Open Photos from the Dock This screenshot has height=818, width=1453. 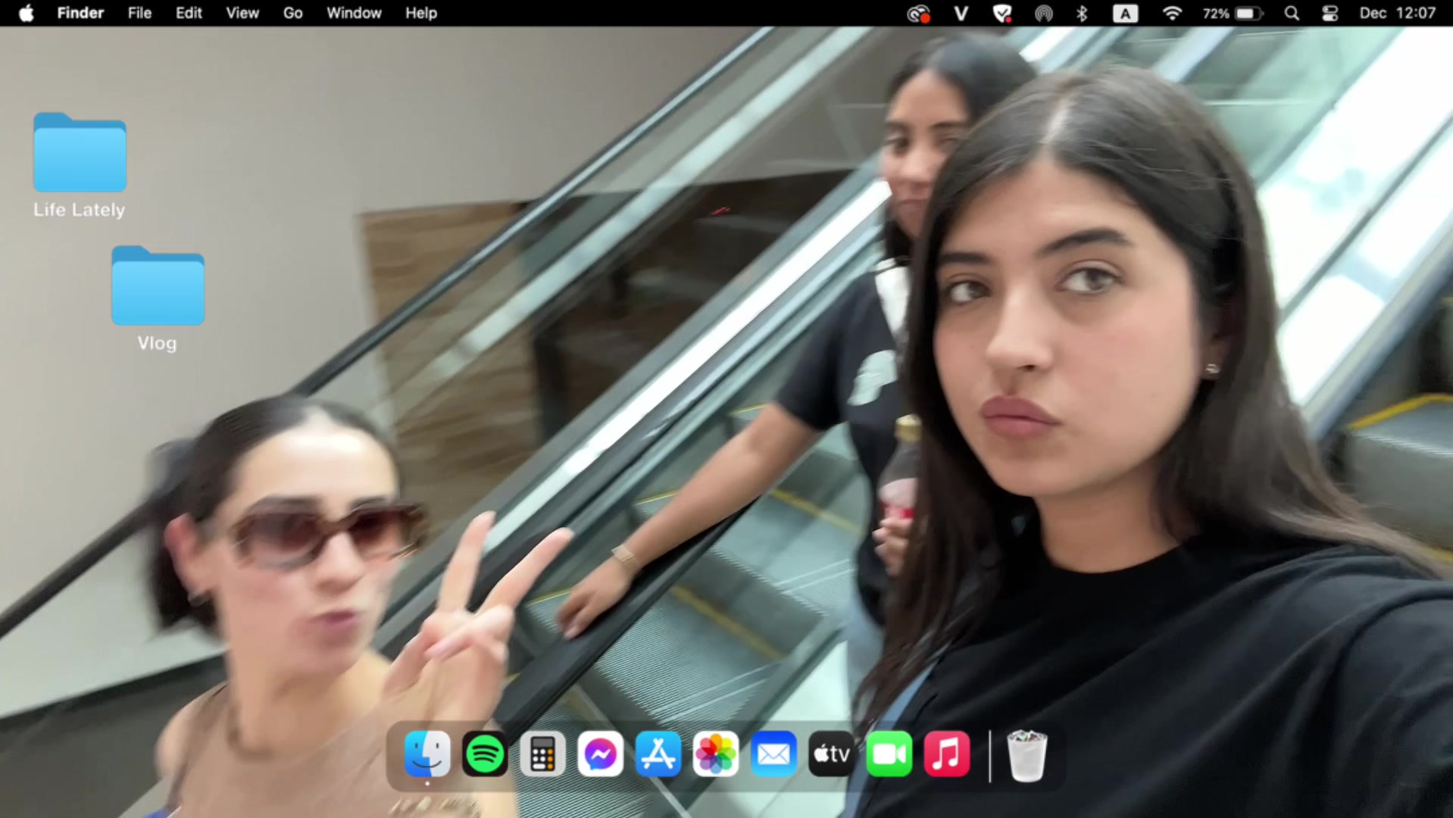[x=716, y=754]
